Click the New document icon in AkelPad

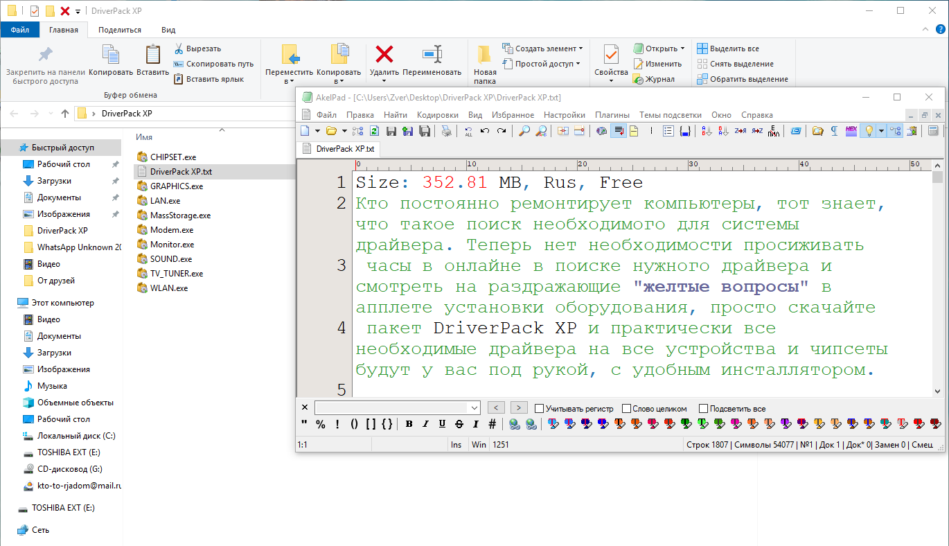tap(305, 130)
